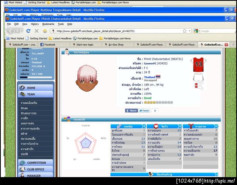
Task: Open the Bookmarks menu
Action: click(x=48, y=24)
